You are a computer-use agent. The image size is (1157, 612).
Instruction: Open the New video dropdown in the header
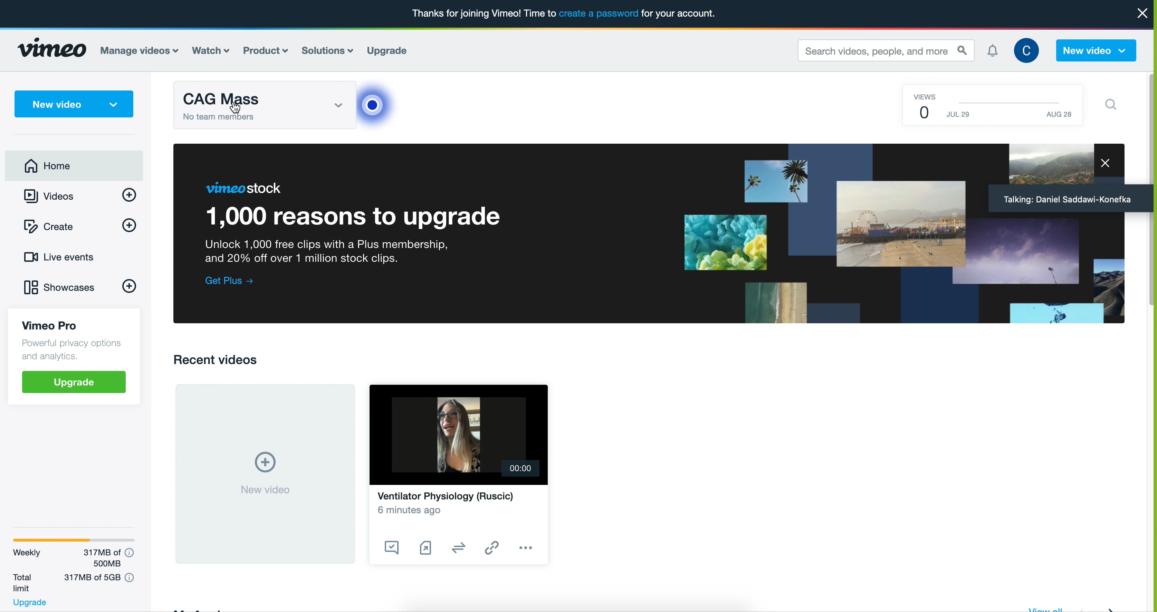[x=1096, y=50]
